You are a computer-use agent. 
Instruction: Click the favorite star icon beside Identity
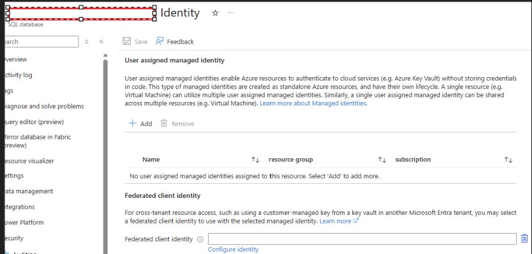[215, 13]
